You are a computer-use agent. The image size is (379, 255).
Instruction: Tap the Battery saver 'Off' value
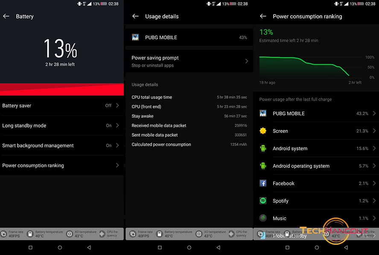pos(108,105)
